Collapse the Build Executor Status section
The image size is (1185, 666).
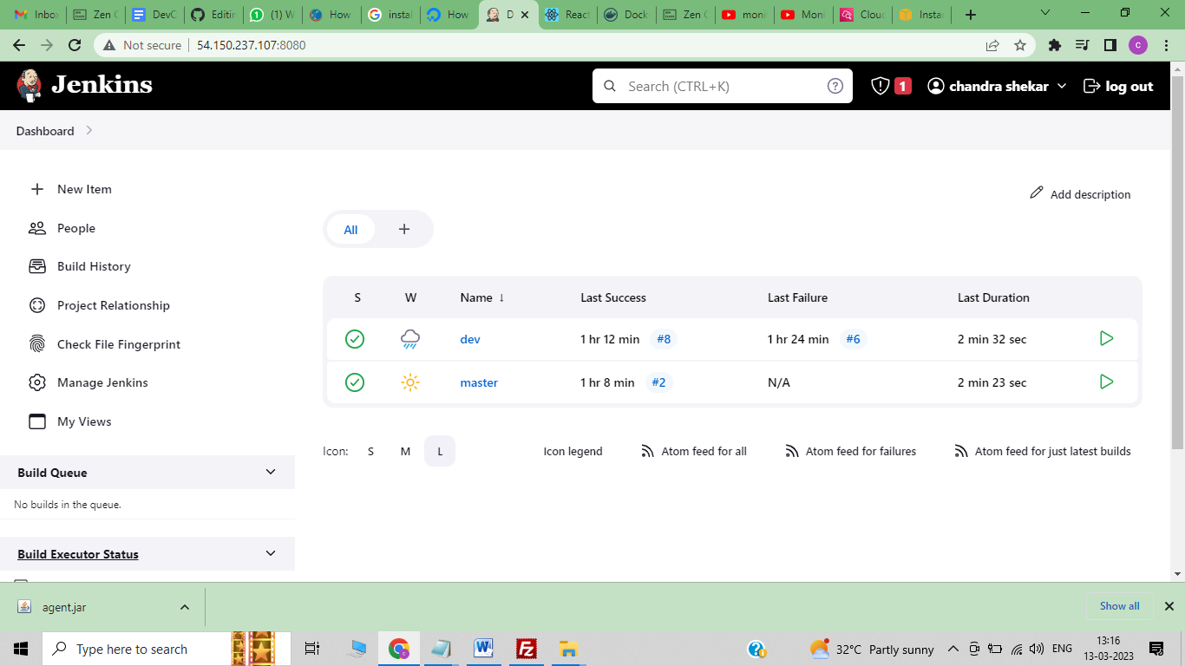270,553
